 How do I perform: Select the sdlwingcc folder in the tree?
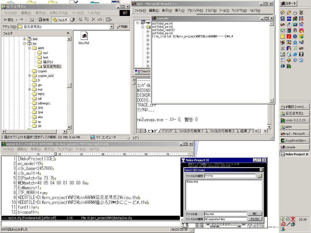click(44, 103)
